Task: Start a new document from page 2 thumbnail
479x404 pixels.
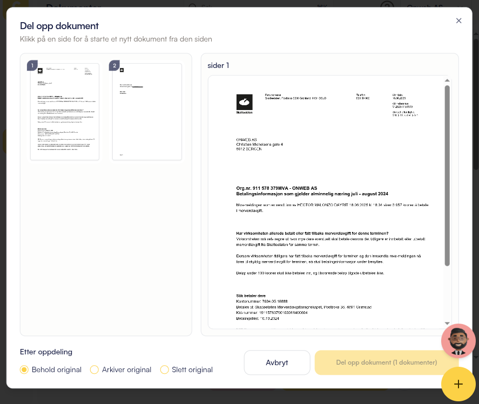Action: point(147,112)
